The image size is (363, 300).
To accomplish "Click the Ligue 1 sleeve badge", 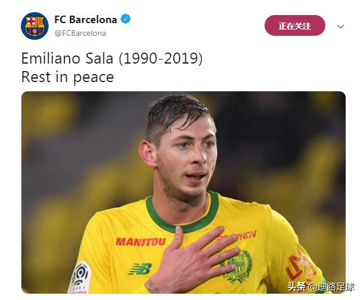I will point(80,277).
